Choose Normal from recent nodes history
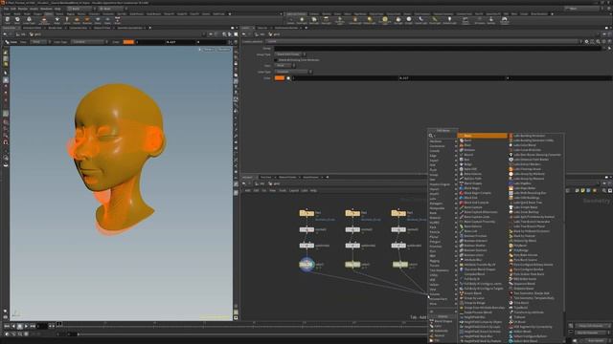 click(x=440, y=335)
